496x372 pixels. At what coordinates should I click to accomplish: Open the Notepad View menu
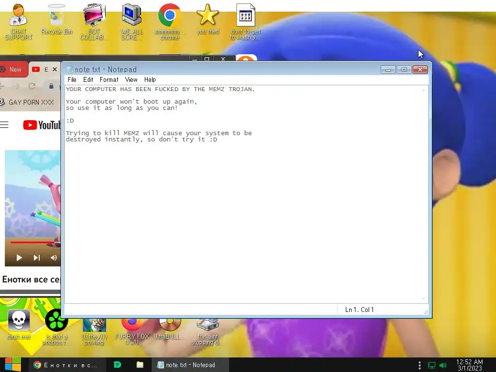[131, 80]
